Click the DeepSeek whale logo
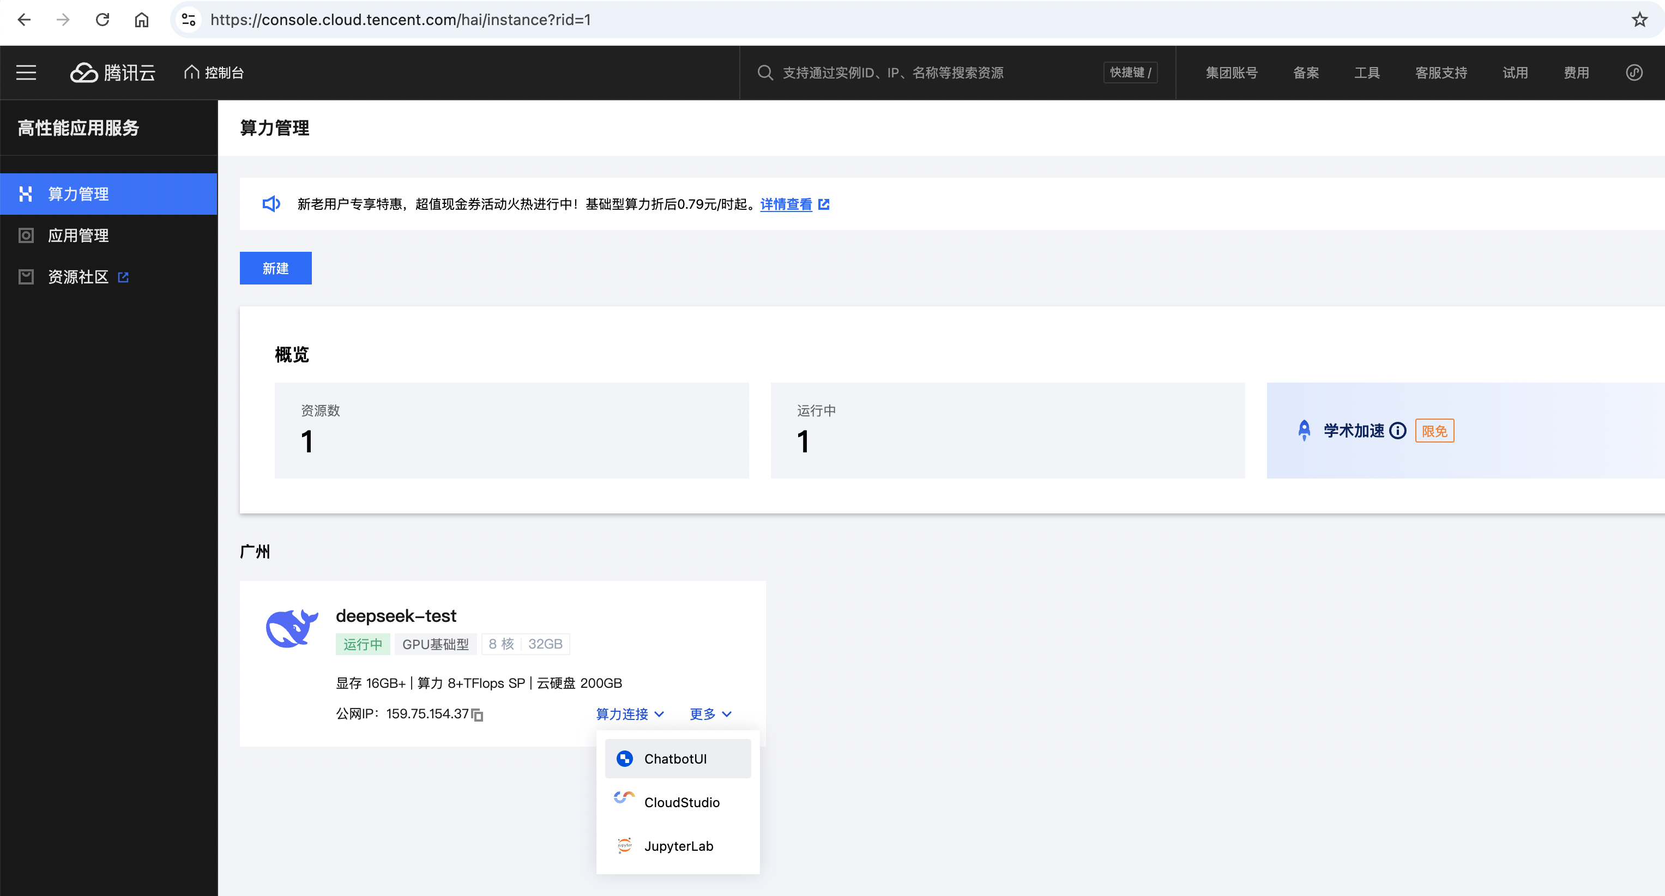 click(292, 628)
